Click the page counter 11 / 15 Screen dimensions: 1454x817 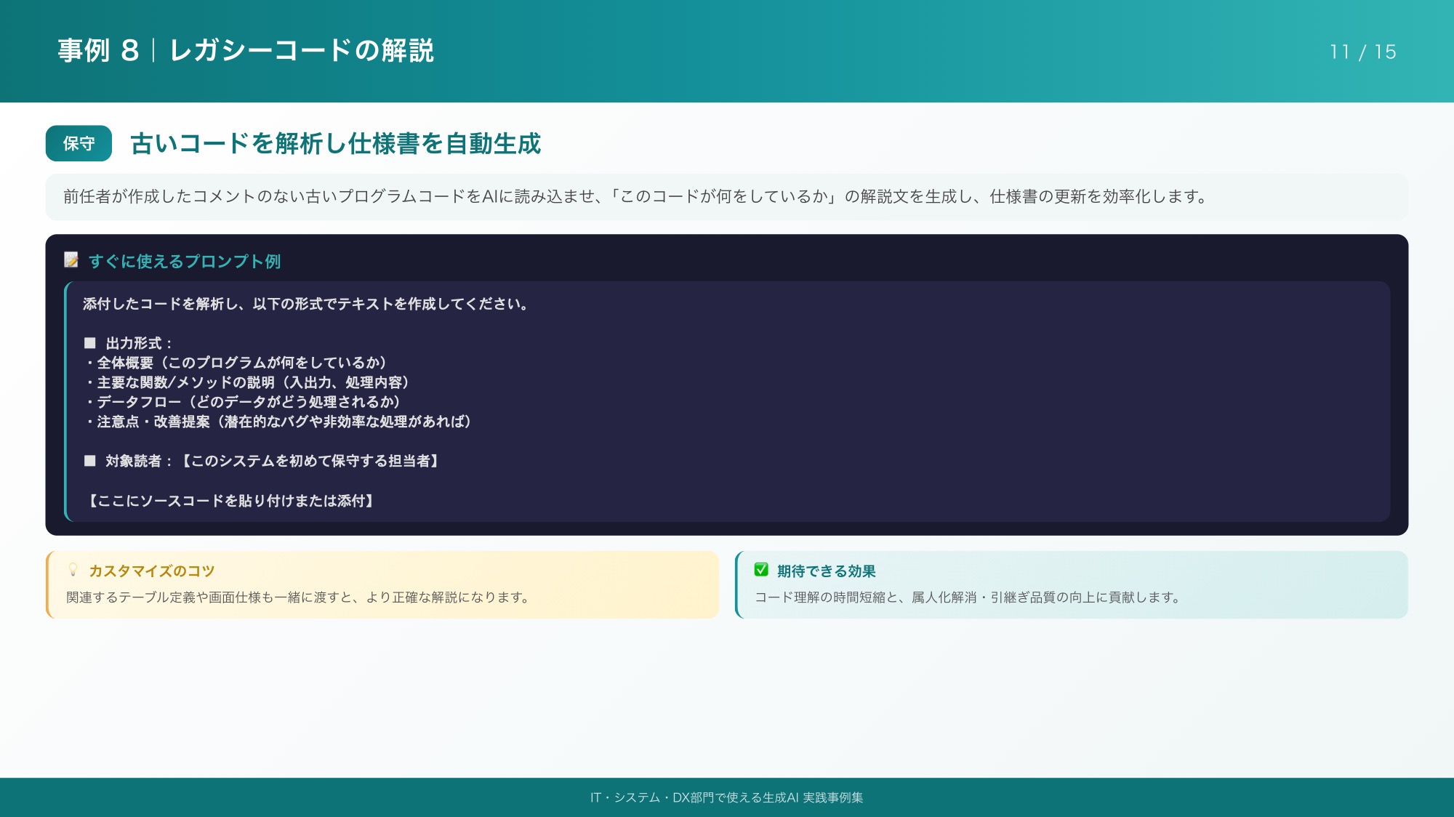1362,52
